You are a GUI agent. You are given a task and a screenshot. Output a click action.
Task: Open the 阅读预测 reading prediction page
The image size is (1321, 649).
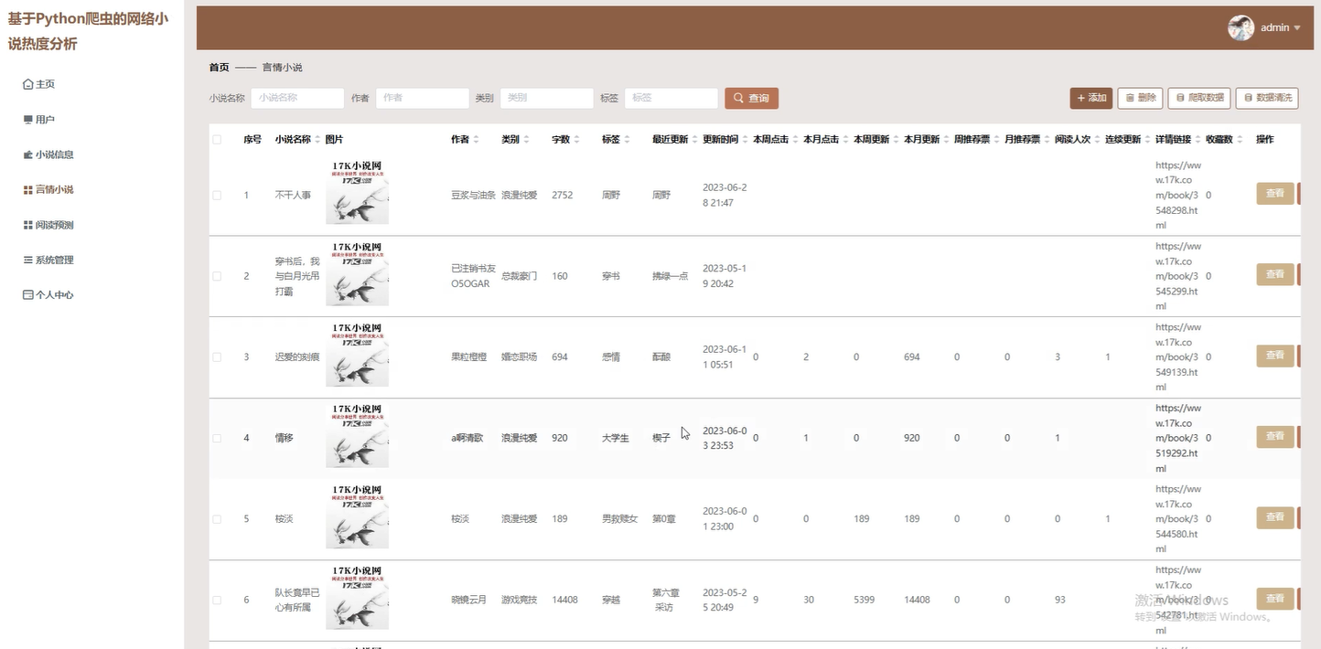[48, 225]
